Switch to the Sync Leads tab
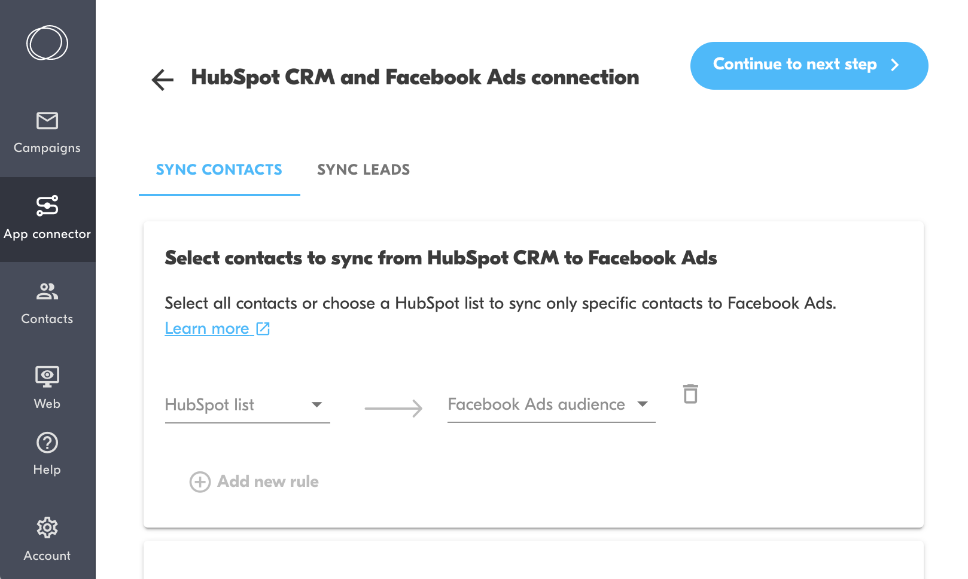 (363, 170)
